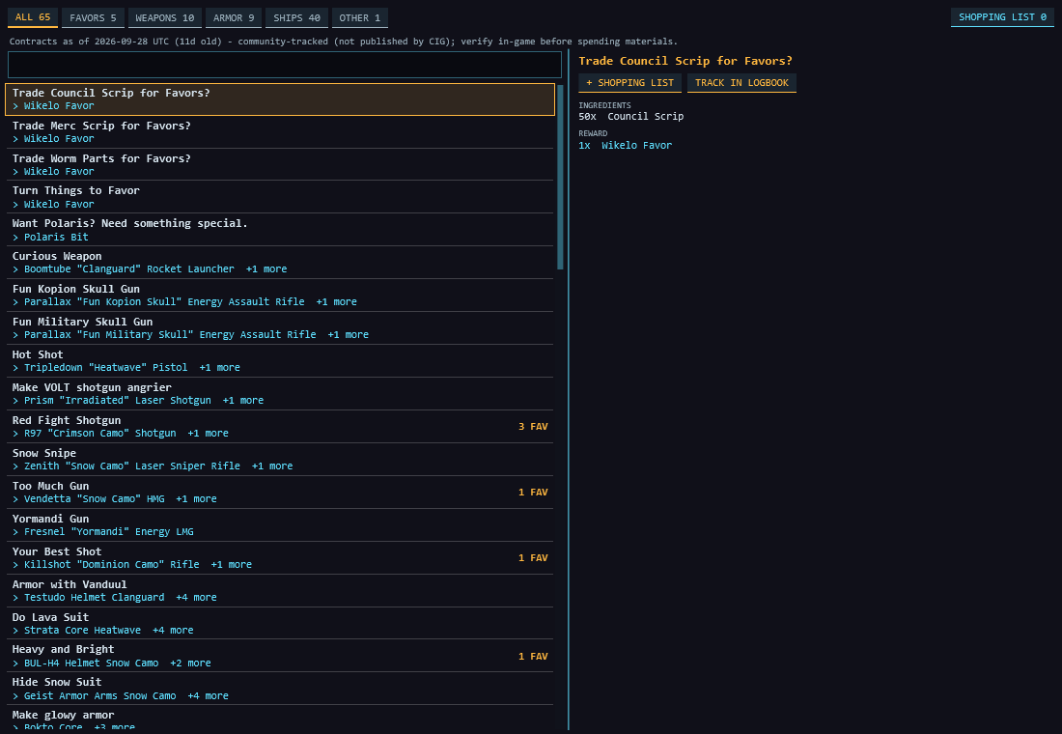This screenshot has width=1062, height=734.
Task: Click the 50x Council Scrip ingredient line
Action: pos(631,117)
